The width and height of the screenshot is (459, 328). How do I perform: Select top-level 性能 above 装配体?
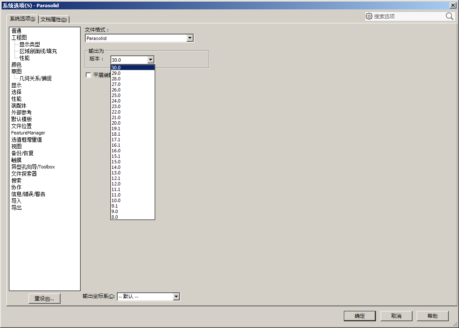[16, 99]
